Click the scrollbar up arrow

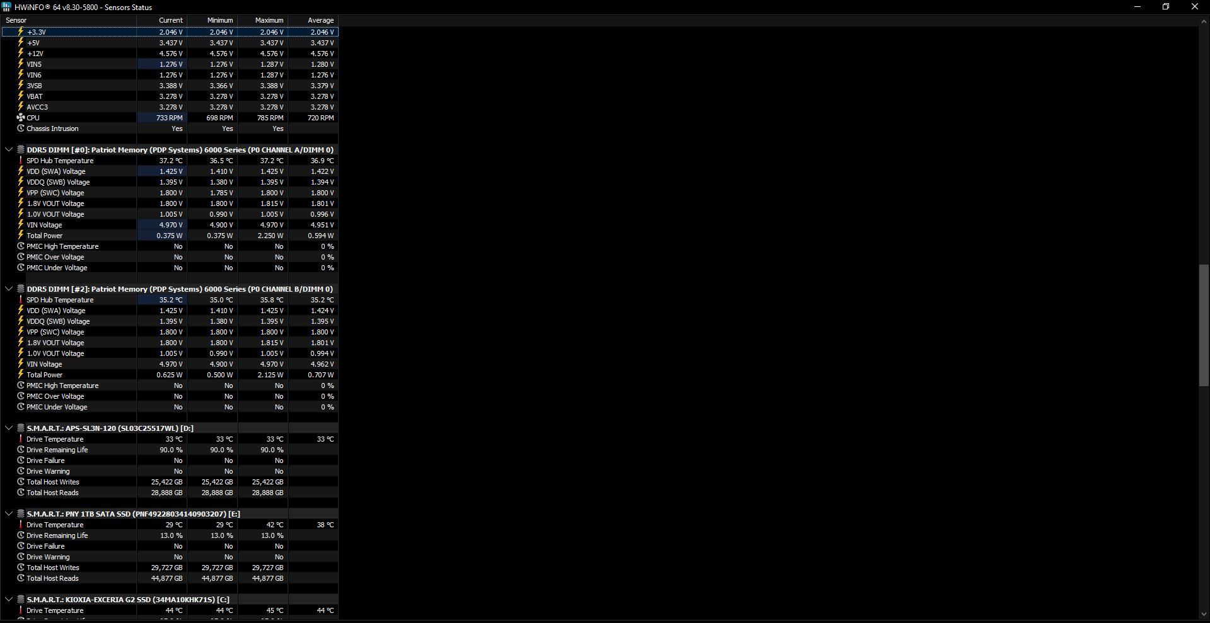(x=1204, y=21)
